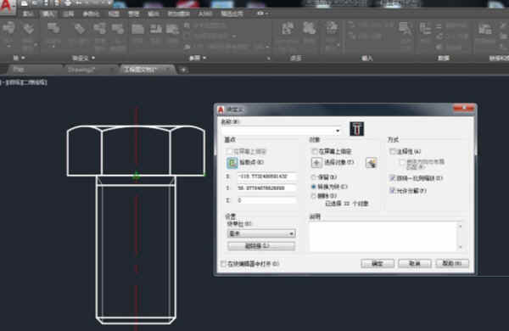
Task: Click the 管理属性 (Manage Attributes) ribbon icon
Action: [99, 29]
